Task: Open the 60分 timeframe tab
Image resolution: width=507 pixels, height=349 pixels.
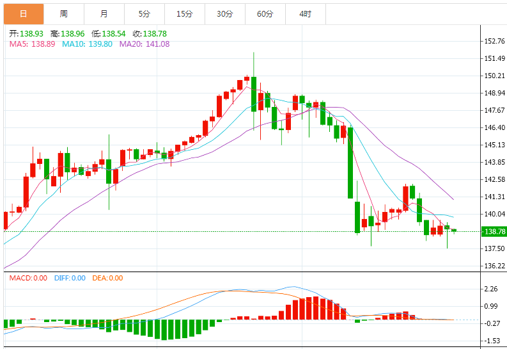Action: click(x=265, y=14)
